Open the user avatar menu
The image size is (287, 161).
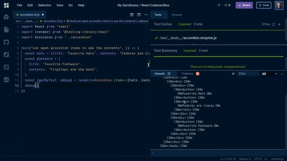tap(279, 5)
